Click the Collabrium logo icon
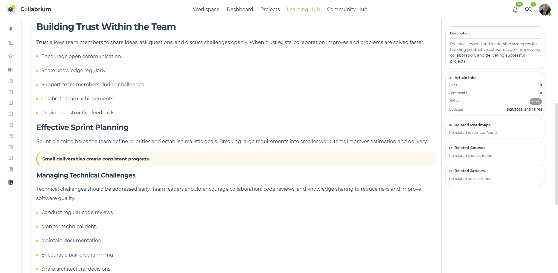This screenshot has height=273, width=558. point(12,9)
